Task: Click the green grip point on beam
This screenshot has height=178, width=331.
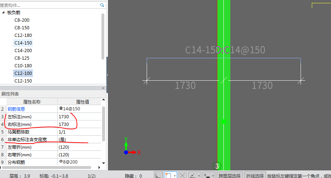Action: 224,122
